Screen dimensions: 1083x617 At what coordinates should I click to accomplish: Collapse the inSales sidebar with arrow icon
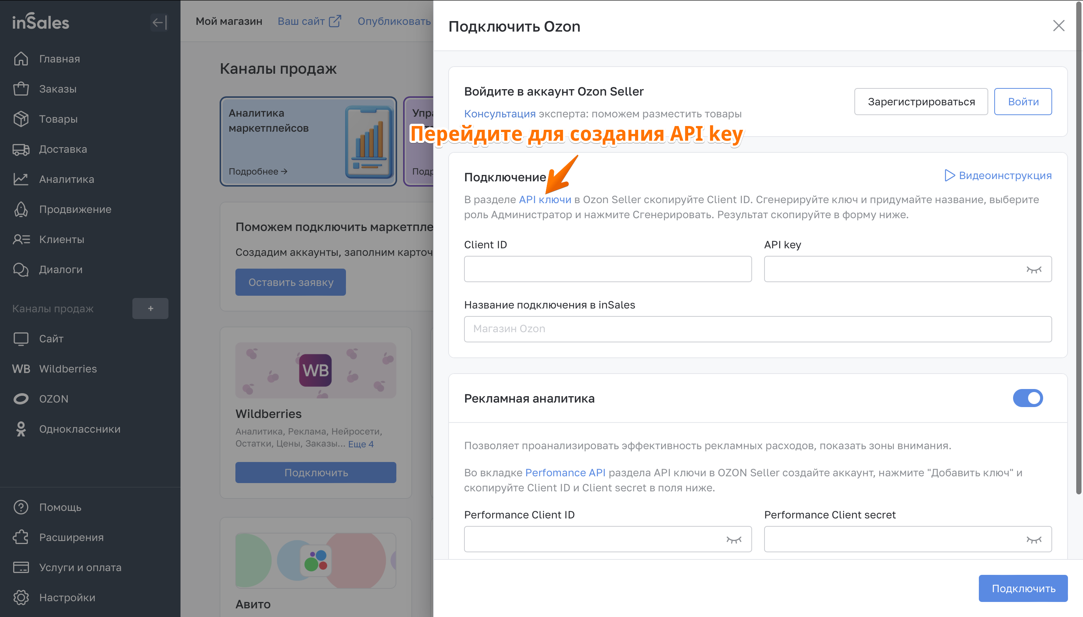tap(159, 23)
